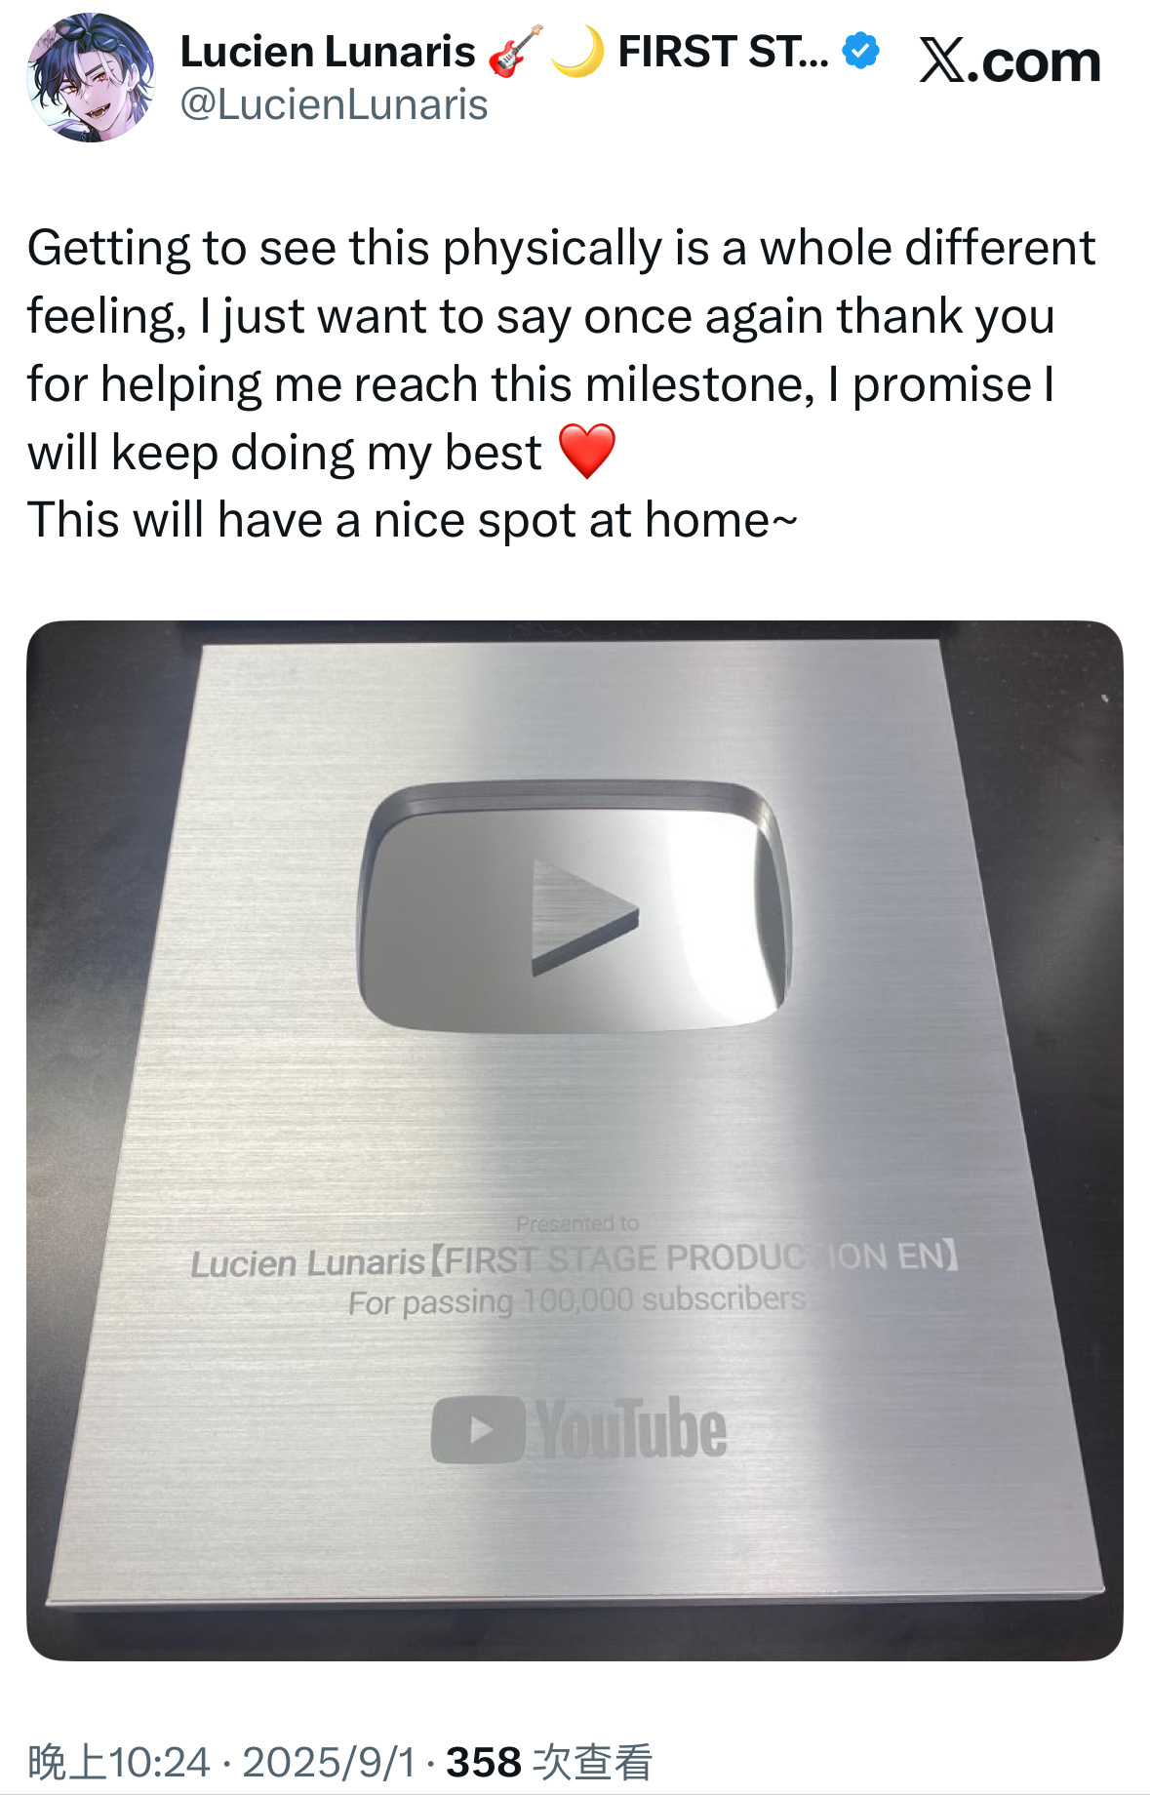
Task: Open the @LucienLunaris handle link
Action: pyautogui.click(x=334, y=105)
